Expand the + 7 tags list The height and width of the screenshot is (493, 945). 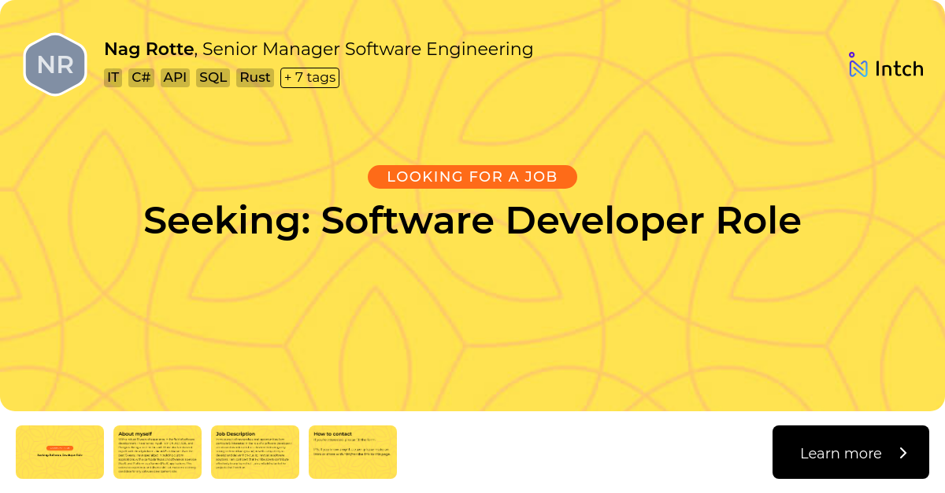[309, 78]
